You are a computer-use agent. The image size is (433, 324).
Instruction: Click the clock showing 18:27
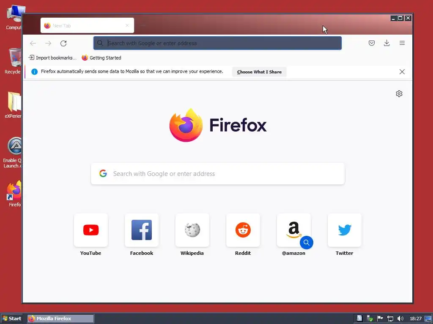pyautogui.click(x=416, y=319)
